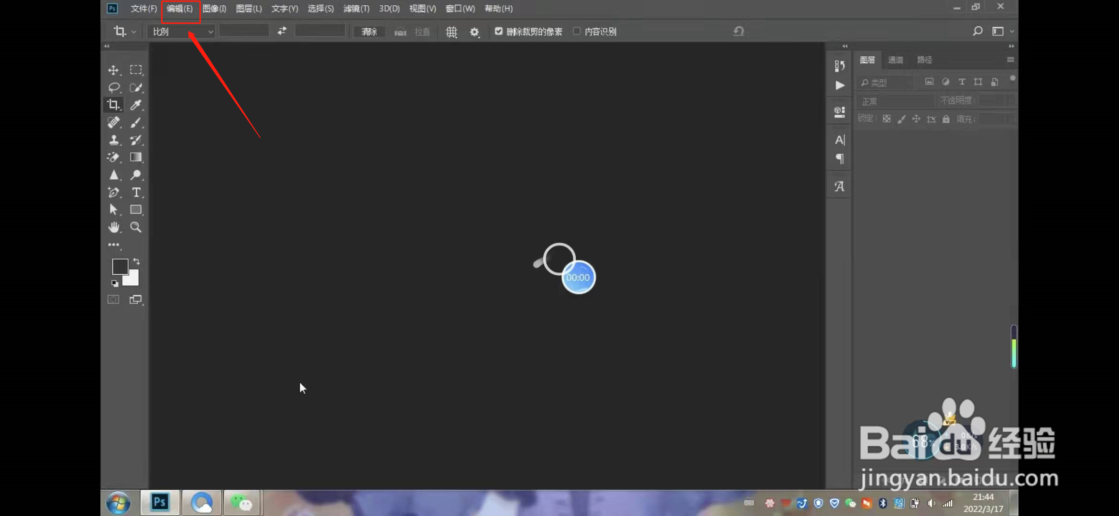The image size is (1119, 516).
Task: Select the Lasso tool
Action: (x=114, y=87)
